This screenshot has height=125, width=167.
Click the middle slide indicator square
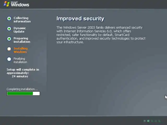152,121
